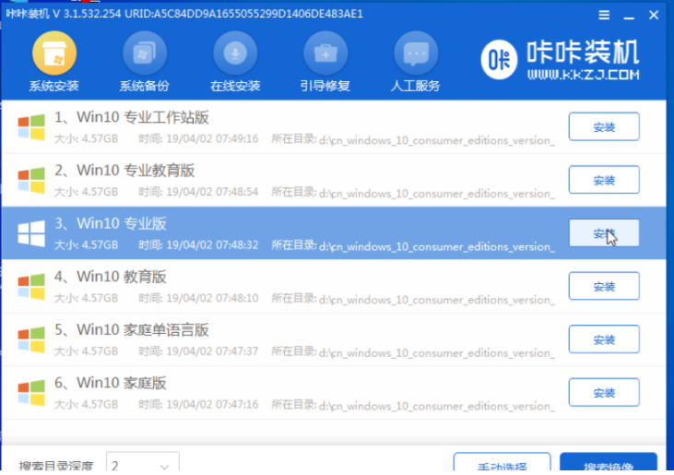The width and height of the screenshot is (674, 475).
Task: Click Windows logo of Win10 专业工作站版
Action: point(31,126)
